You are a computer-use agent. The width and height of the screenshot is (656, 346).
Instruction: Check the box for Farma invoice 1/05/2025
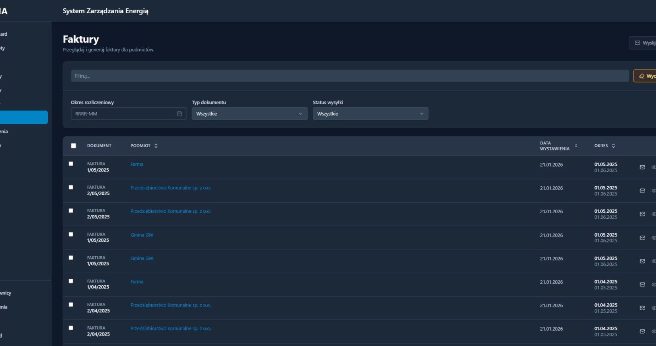[x=71, y=164]
